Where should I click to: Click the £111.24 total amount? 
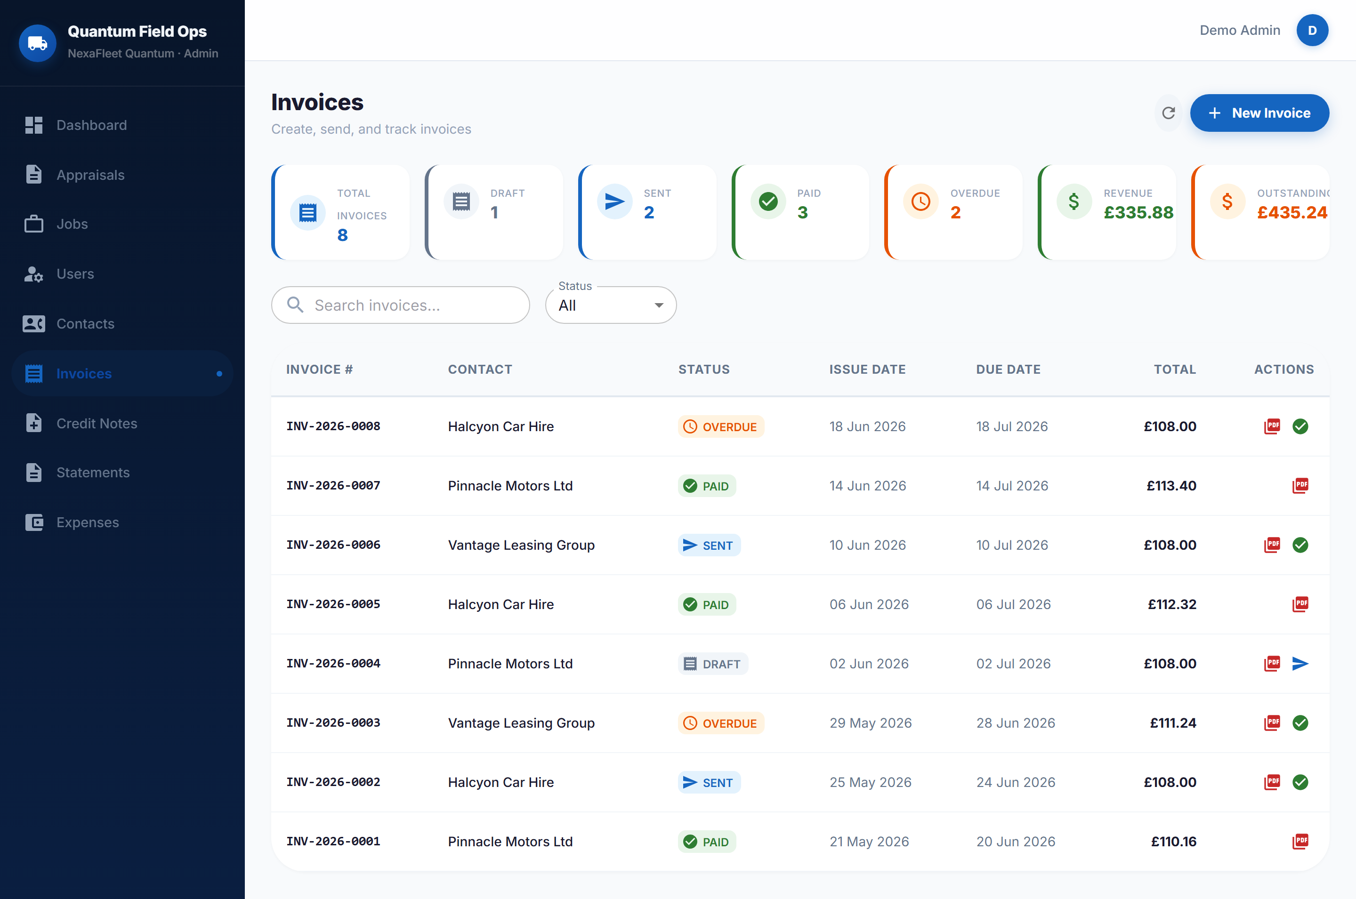coord(1172,723)
